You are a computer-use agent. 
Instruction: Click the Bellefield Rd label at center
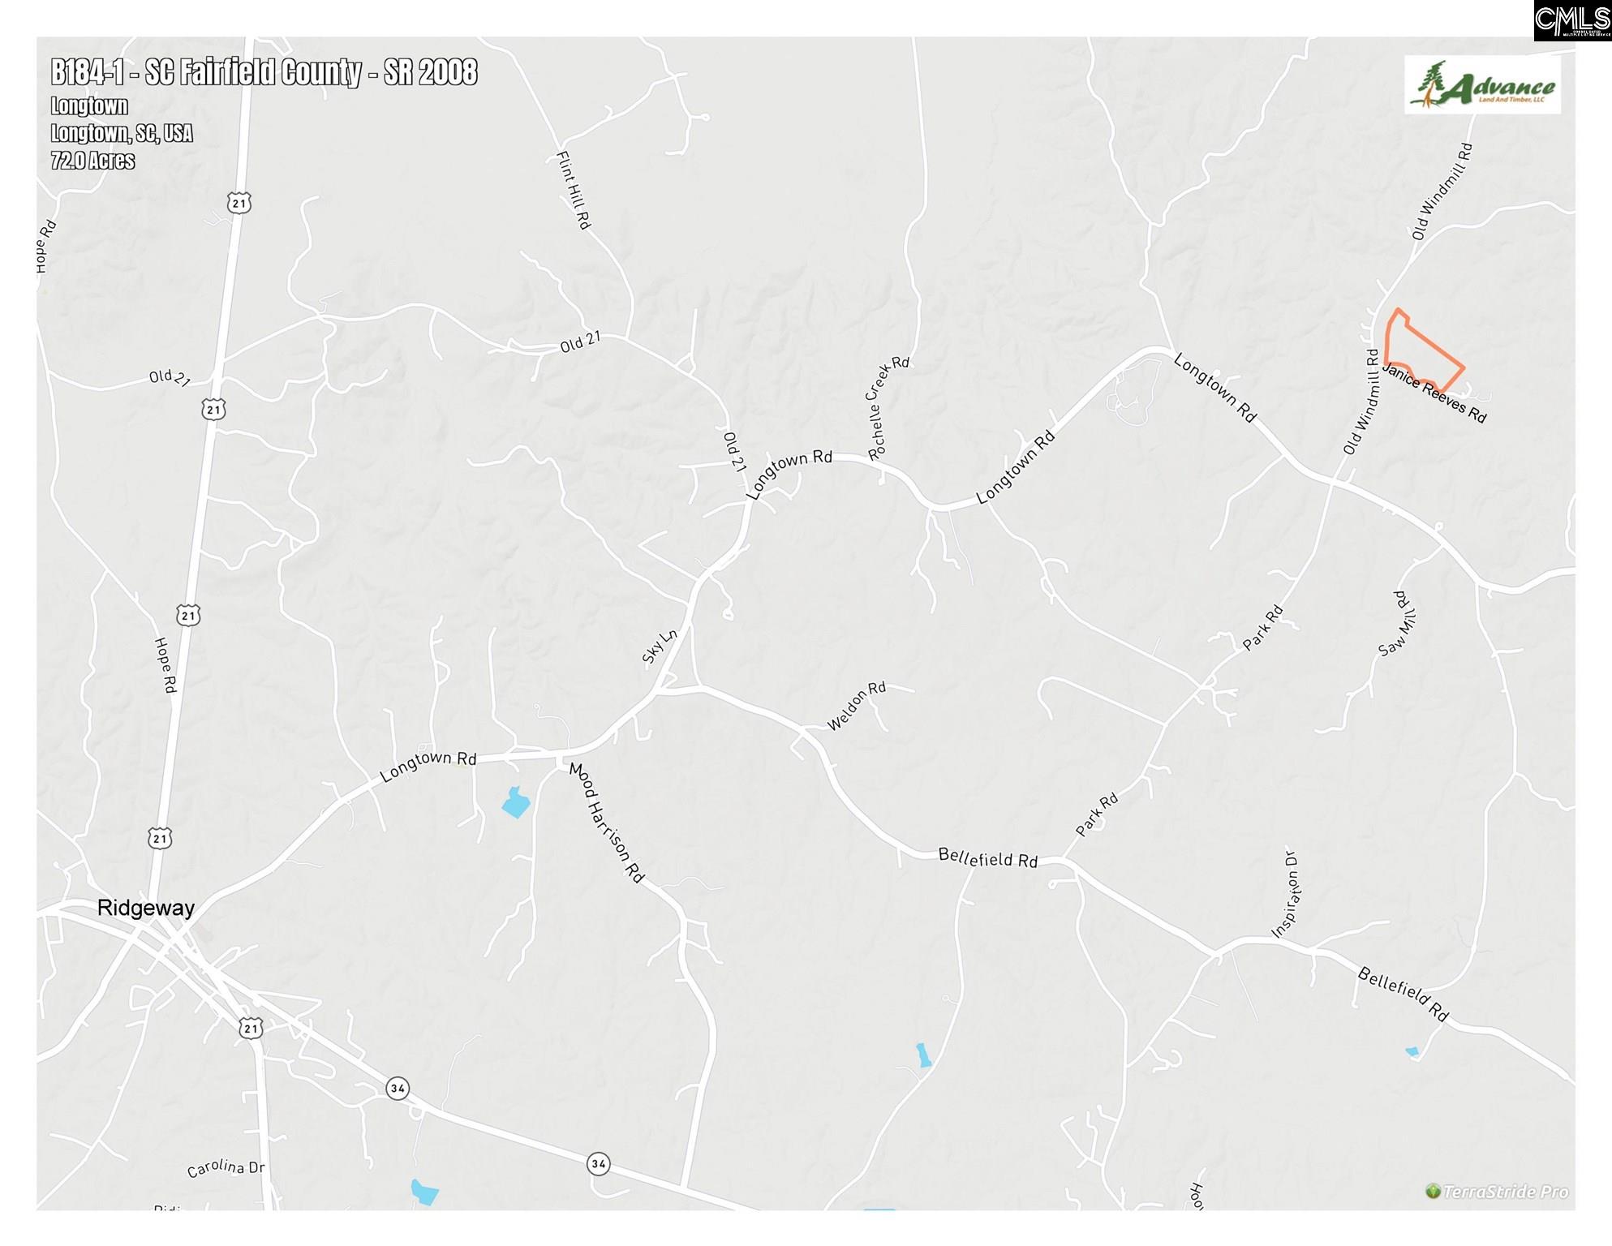coord(987,858)
